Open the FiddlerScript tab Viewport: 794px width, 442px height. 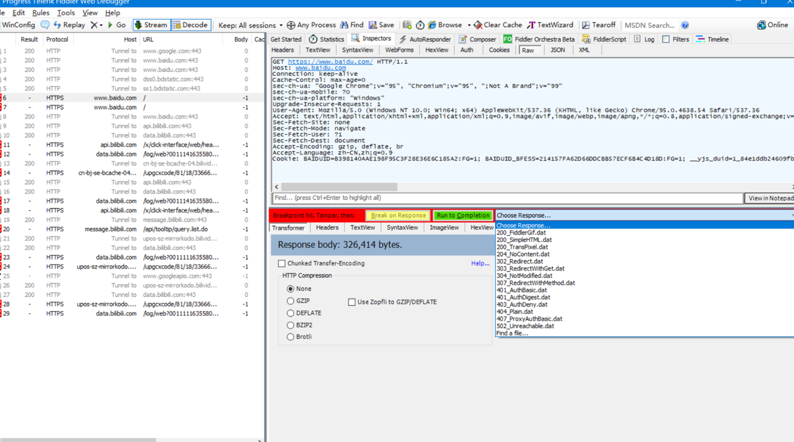(x=604, y=39)
